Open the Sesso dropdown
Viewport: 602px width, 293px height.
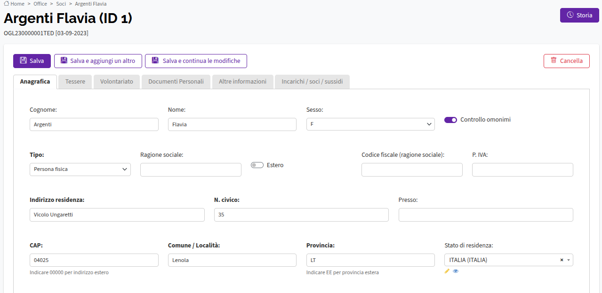point(370,124)
